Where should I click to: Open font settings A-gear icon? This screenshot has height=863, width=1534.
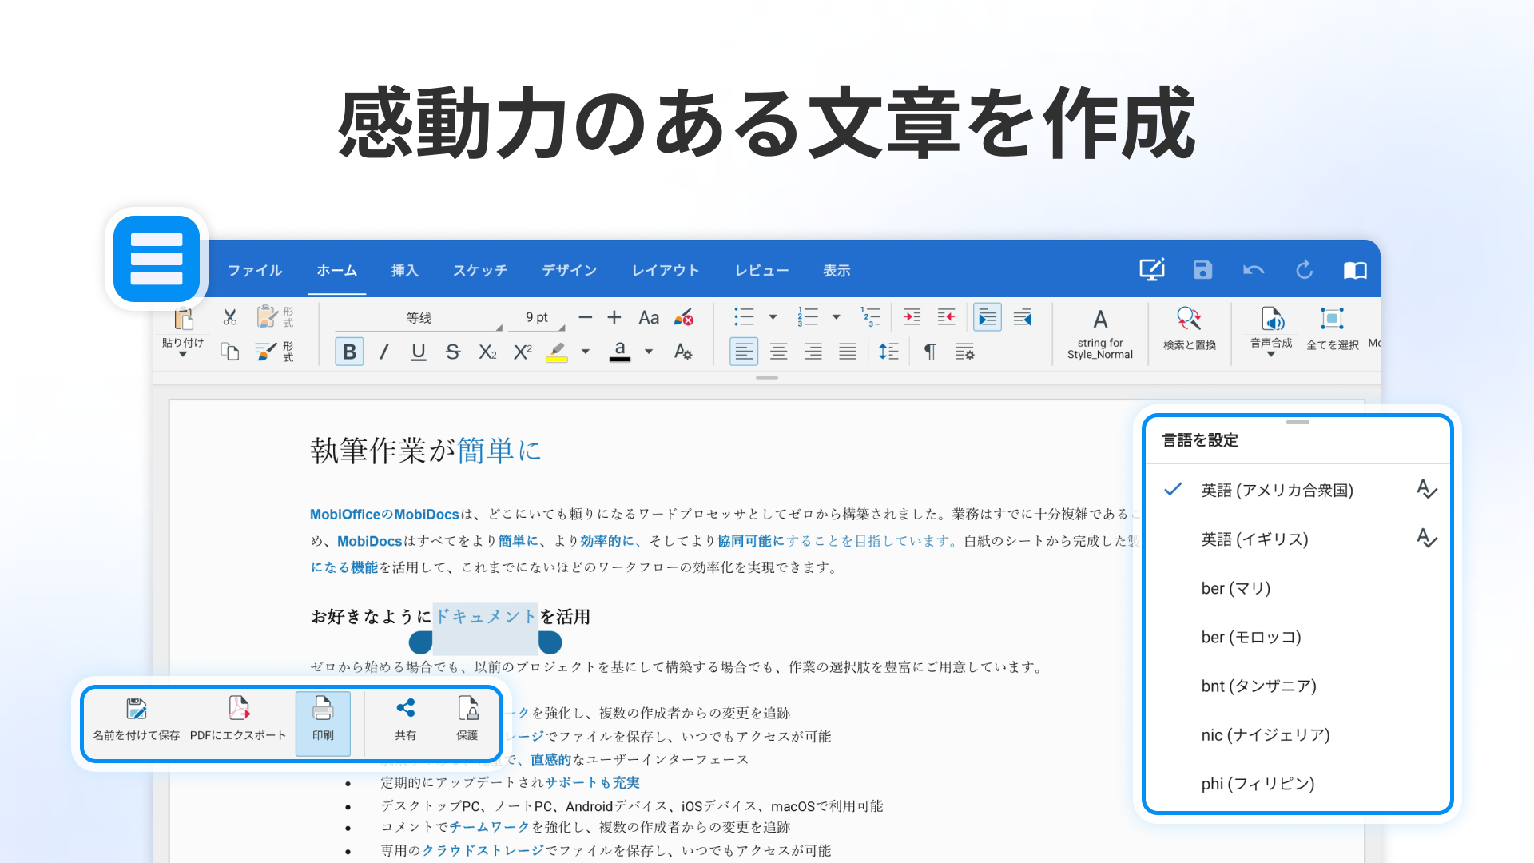coord(683,352)
